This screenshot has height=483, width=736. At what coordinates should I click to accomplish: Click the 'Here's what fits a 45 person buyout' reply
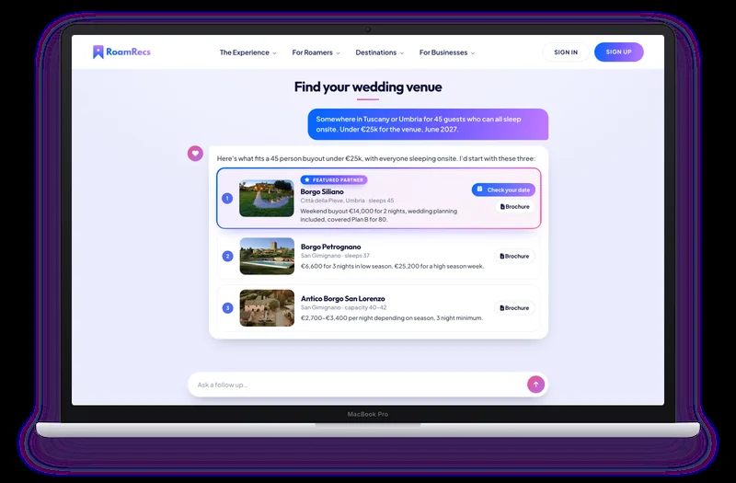[x=376, y=158]
